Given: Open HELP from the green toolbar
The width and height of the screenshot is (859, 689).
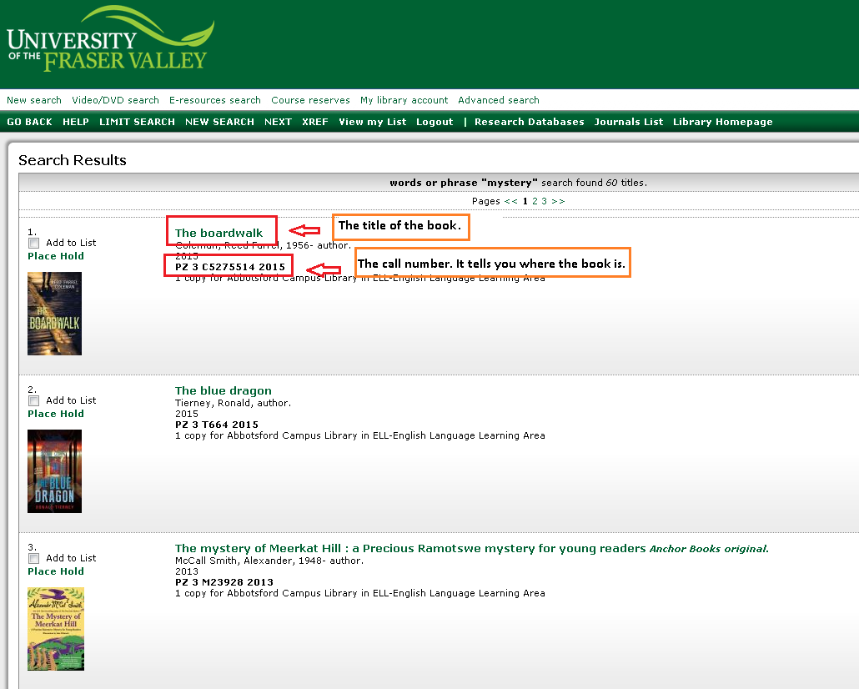Looking at the screenshot, I should click(76, 121).
